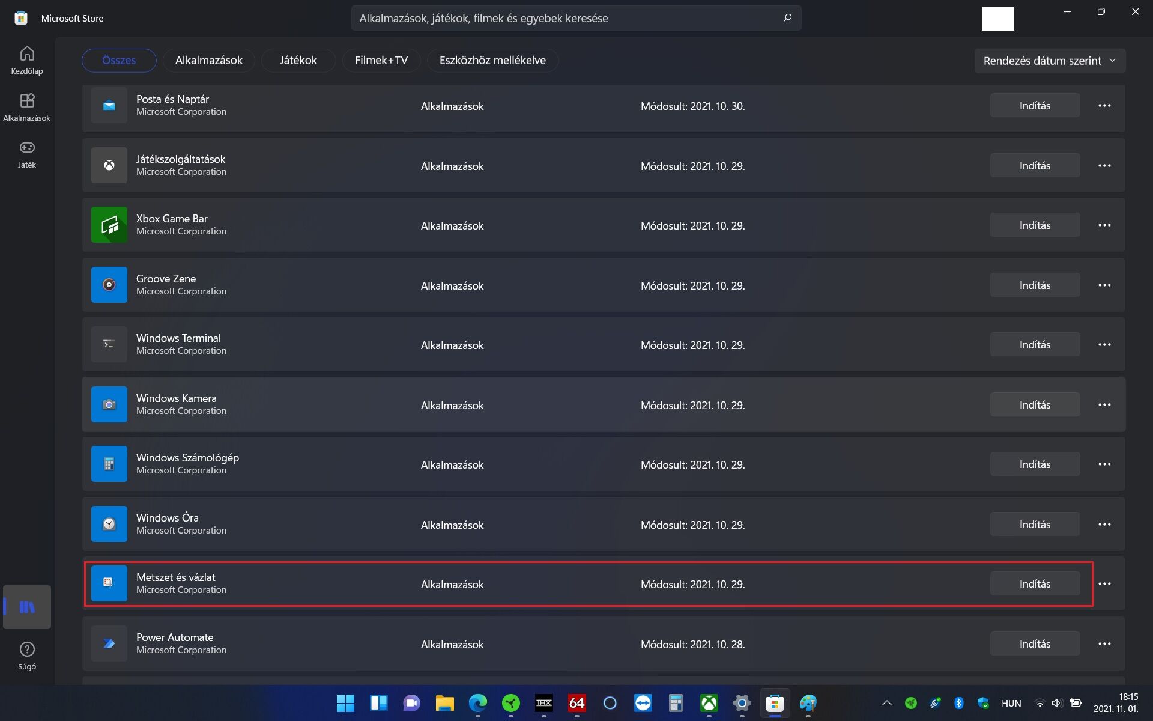The image size is (1153, 721).
Task: Click the Windows Kamera app icon
Action: (x=109, y=404)
